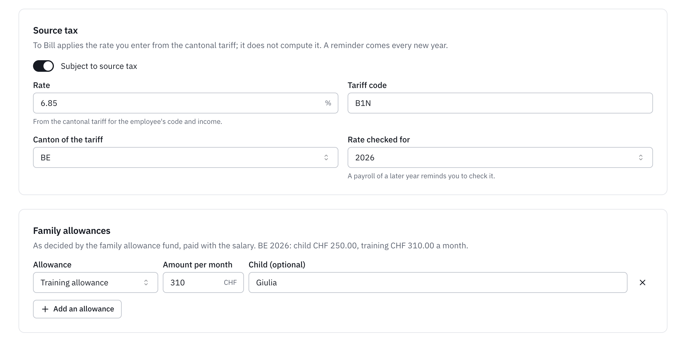Click the chevron icon in the canton selector

(x=326, y=157)
